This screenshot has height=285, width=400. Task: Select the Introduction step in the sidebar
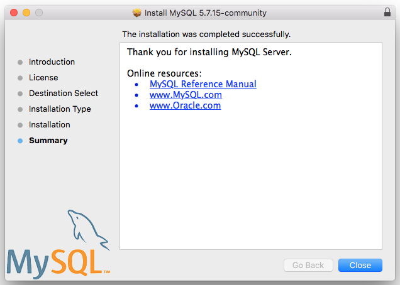point(52,62)
